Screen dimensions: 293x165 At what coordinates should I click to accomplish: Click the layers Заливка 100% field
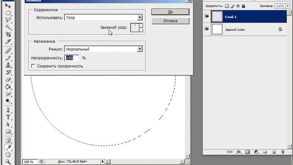point(280,6)
